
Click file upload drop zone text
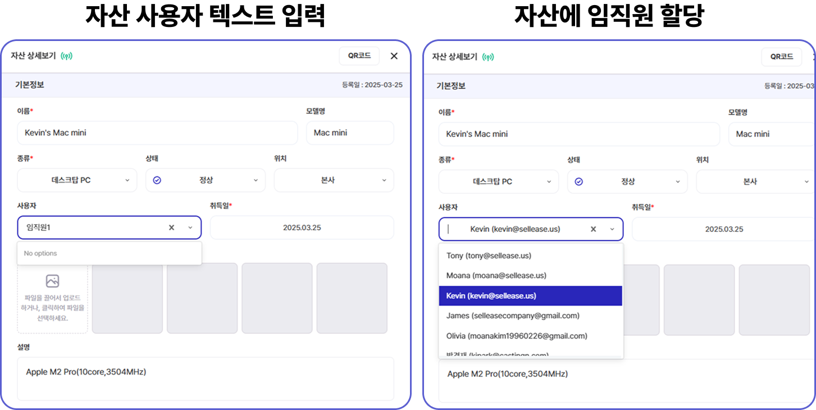pos(53,307)
